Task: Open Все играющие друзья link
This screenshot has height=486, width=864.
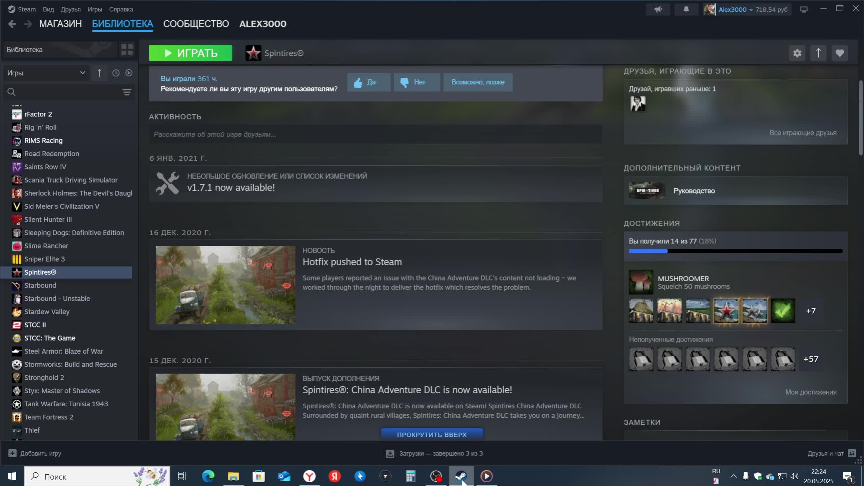Action: click(803, 133)
